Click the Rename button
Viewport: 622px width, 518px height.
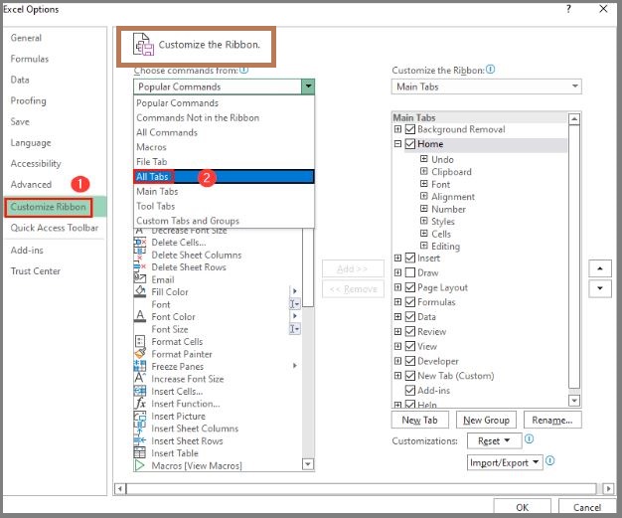(552, 420)
